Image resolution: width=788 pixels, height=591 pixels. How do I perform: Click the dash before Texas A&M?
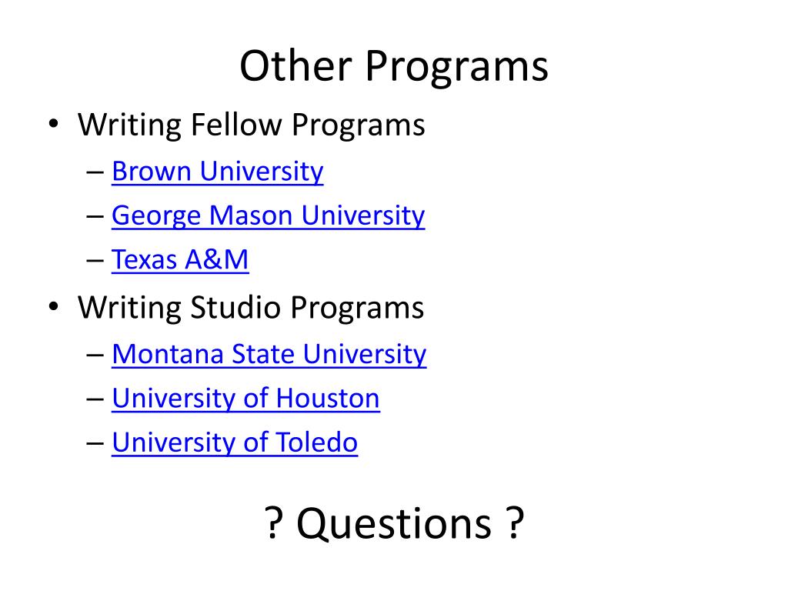pos(95,262)
